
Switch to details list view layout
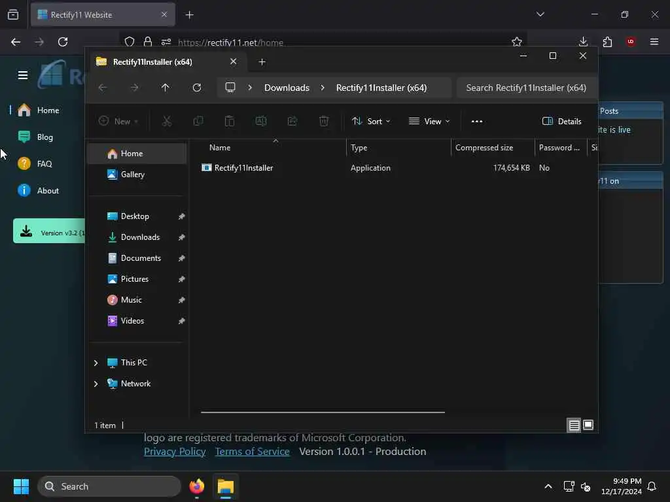(x=574, y=425)
